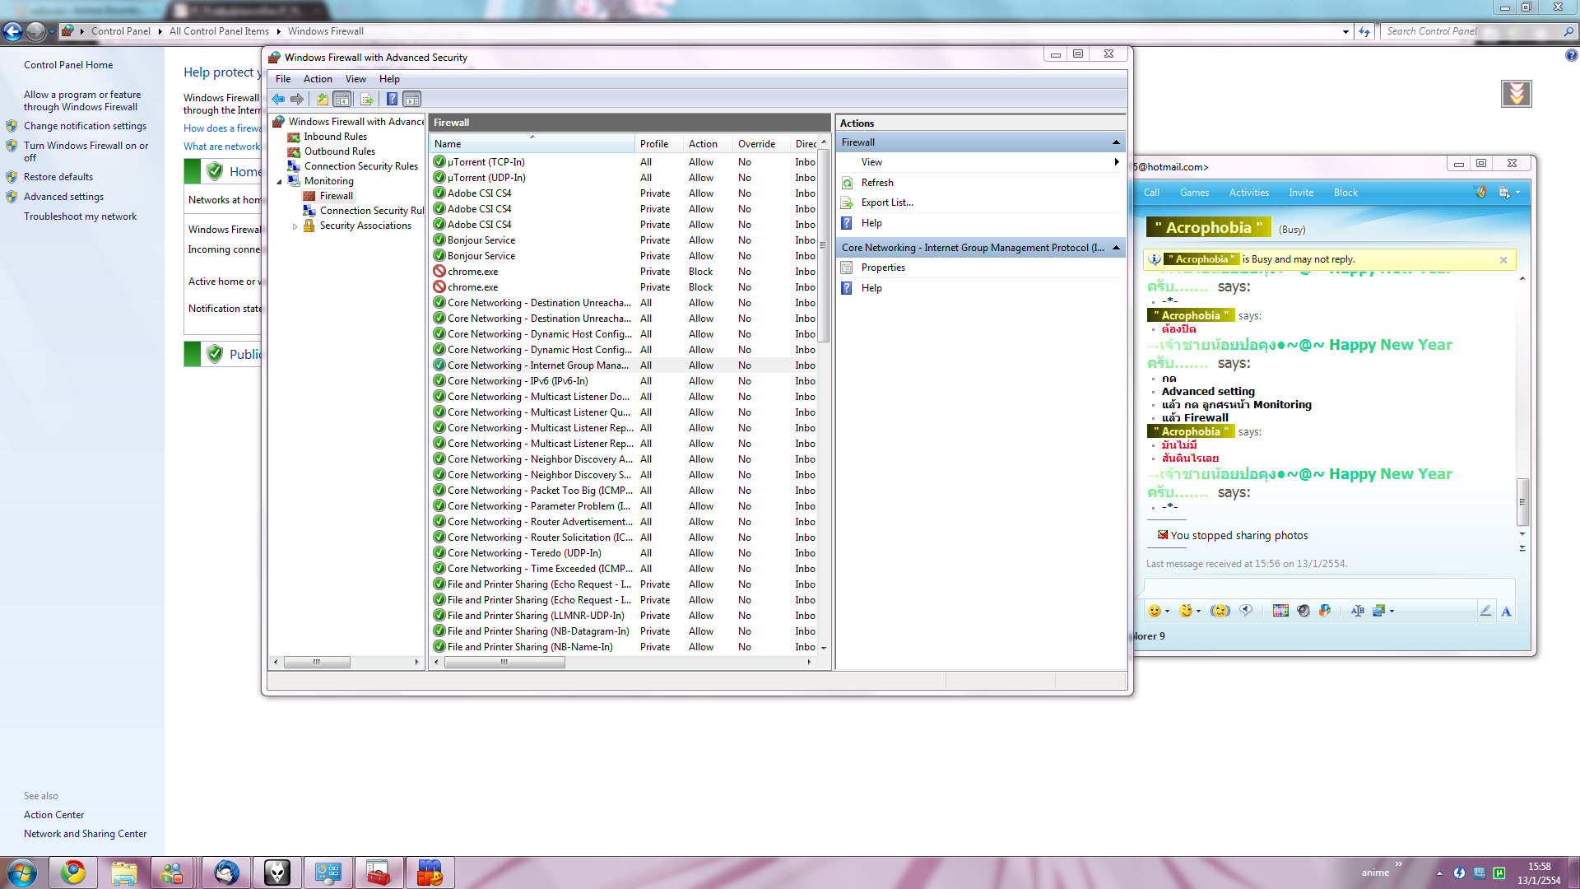The image size is (1580, 889).
Task: Toggle the handwriting pen mode in chat
Action: point(1485,611)
